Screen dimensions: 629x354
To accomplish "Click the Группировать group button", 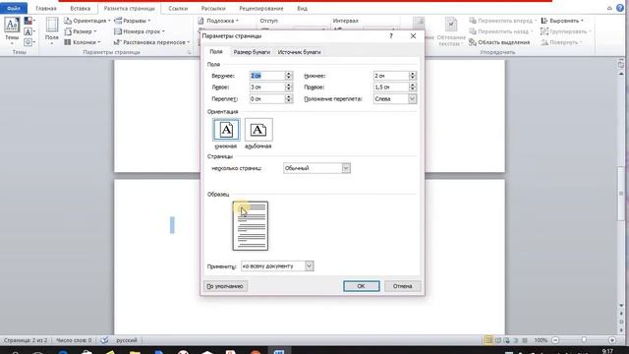I will point(566,31).
